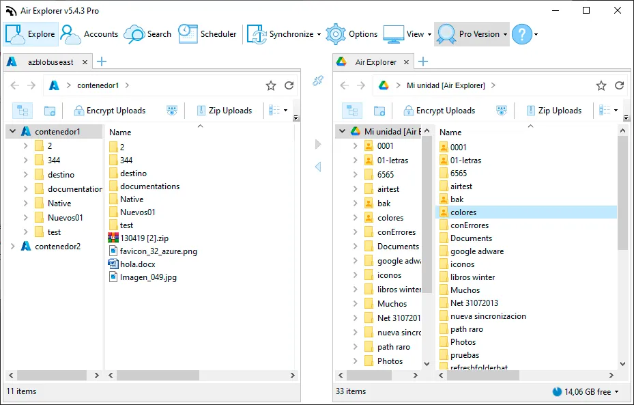
Task: Toggle folder tree in left pane
Action: [23, 111]
